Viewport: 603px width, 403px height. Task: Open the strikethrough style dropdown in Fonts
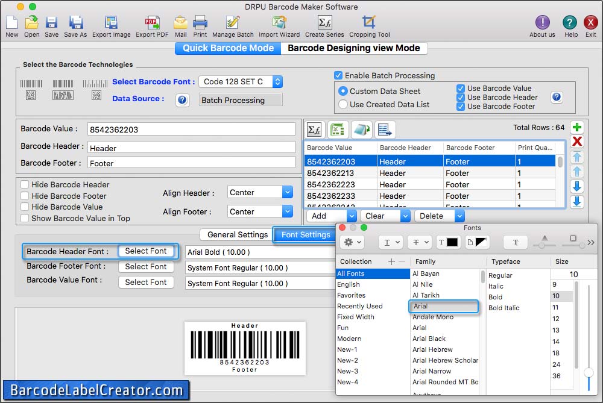pyautogui.click(x=420, y=242)
